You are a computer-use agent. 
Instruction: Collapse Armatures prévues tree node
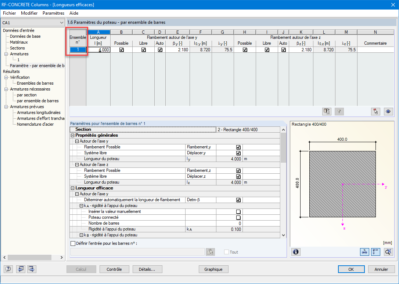(x=6, y=107)
